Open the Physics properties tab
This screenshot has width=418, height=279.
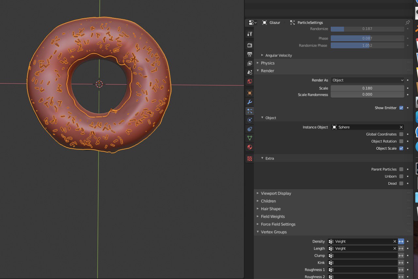250,120
